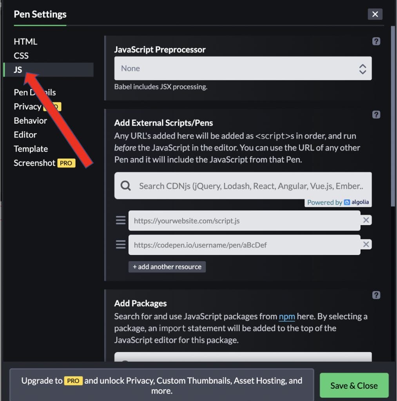Switch to the CSS settings tab
Viewport: 397px width, 401px height.
point(21,56)
